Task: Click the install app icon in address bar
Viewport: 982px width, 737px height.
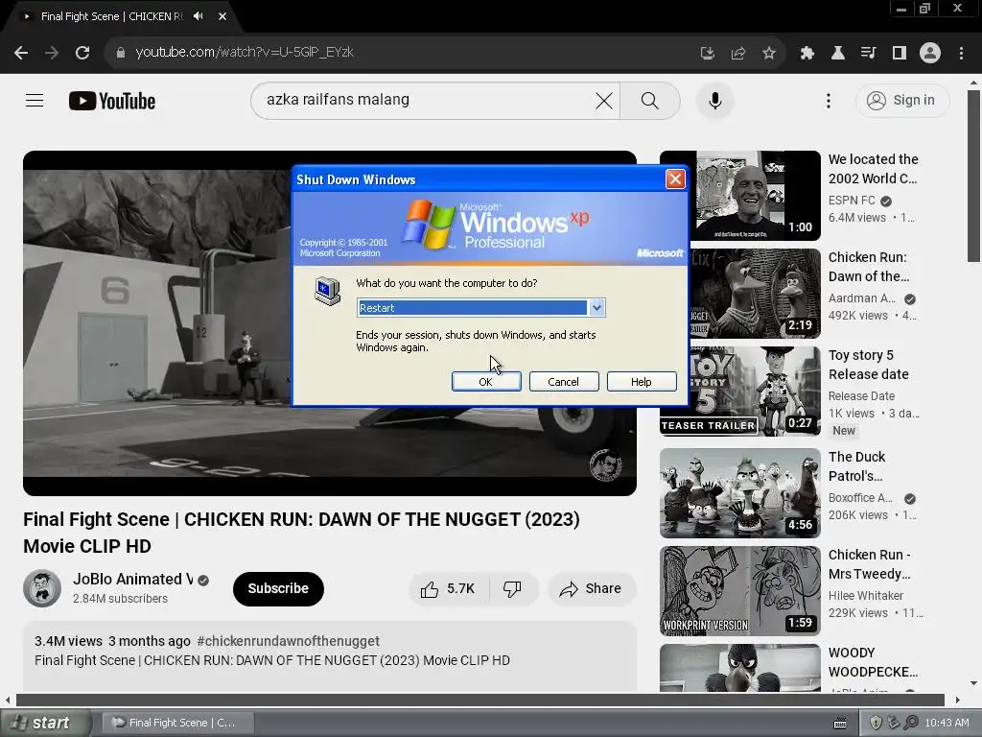Action: click(707, 54)
